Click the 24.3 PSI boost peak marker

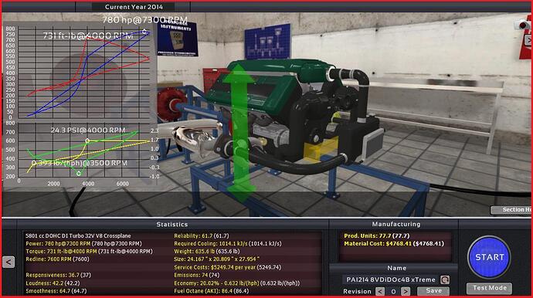87,141
